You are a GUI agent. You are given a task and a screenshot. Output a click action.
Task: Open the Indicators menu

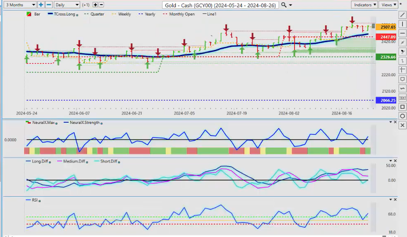pos(364,5)
